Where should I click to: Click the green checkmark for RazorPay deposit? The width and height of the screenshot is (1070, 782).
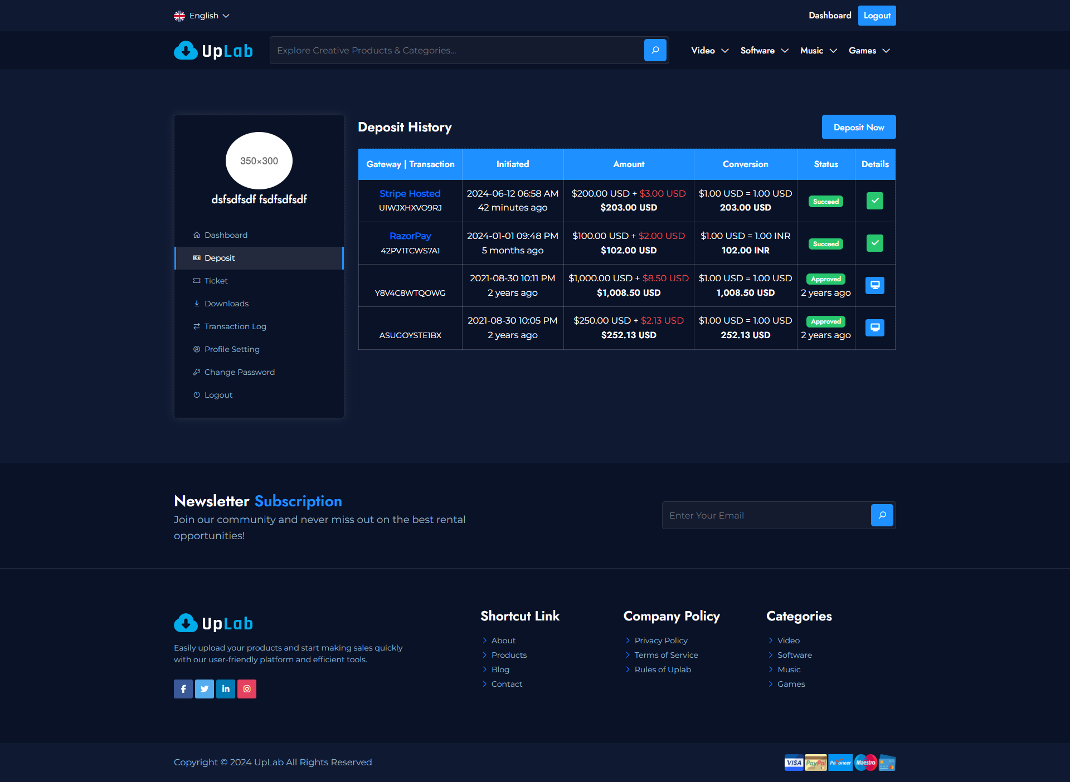[874, 243]
